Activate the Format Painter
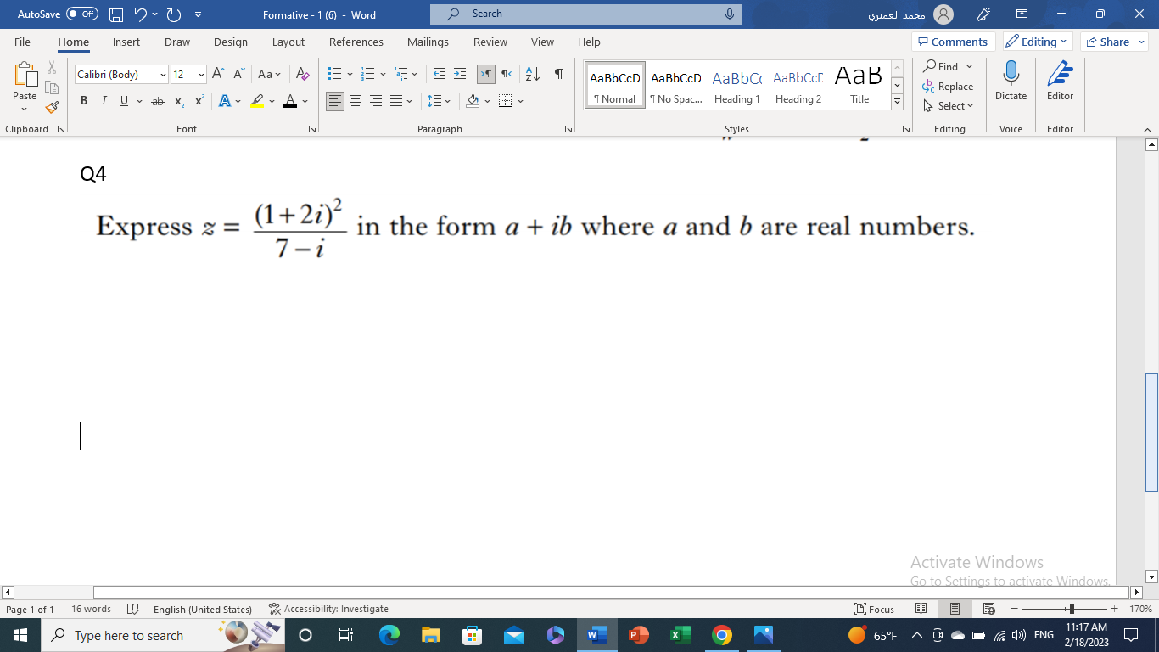Screen dimensions: 1159x652 51,107
